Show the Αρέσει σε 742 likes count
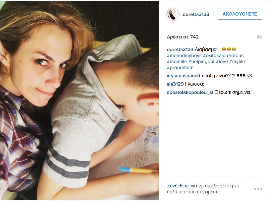Viewport: 270px width, 201px height. click(x=183, y=37)
